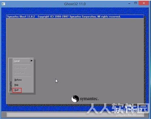This screenshot has width=151, height=119.
Task: Click the jingyan.baidu.com watermark text
Action: (x=130, y=115)
